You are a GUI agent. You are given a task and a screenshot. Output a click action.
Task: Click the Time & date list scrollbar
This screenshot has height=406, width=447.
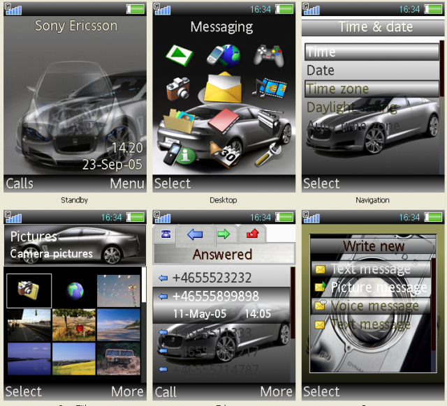coord(441,107)
